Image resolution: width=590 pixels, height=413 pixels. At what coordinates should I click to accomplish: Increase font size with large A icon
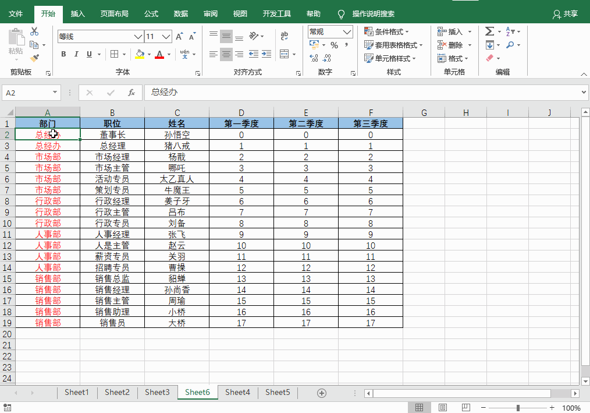pos(179,37)
